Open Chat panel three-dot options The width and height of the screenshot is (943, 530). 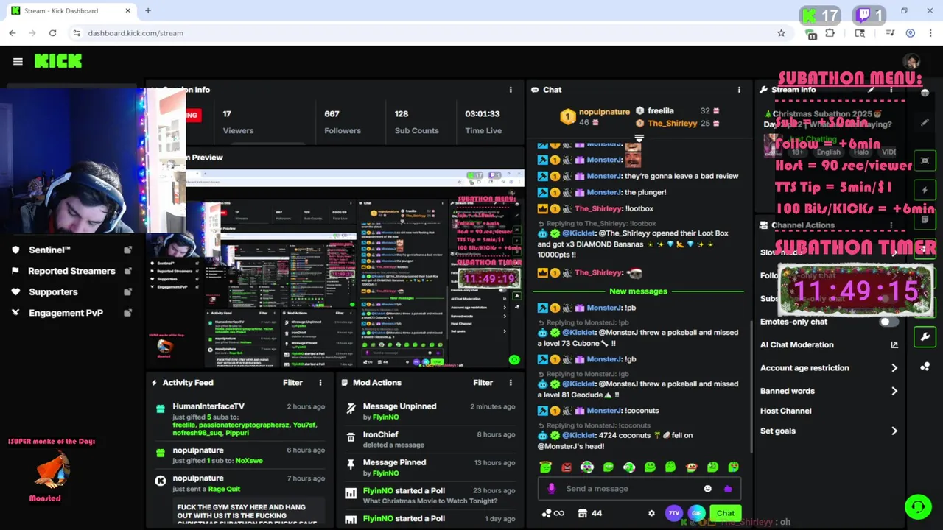tap(739, 90)
